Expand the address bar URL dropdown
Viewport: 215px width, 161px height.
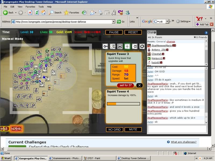tap(113, 21)
